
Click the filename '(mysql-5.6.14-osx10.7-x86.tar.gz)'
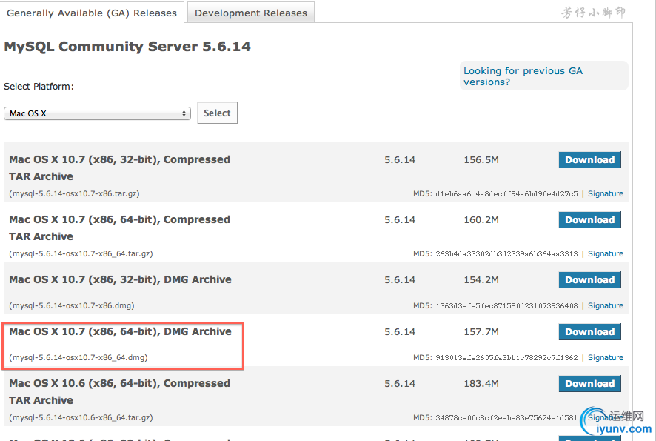point(74,194)
